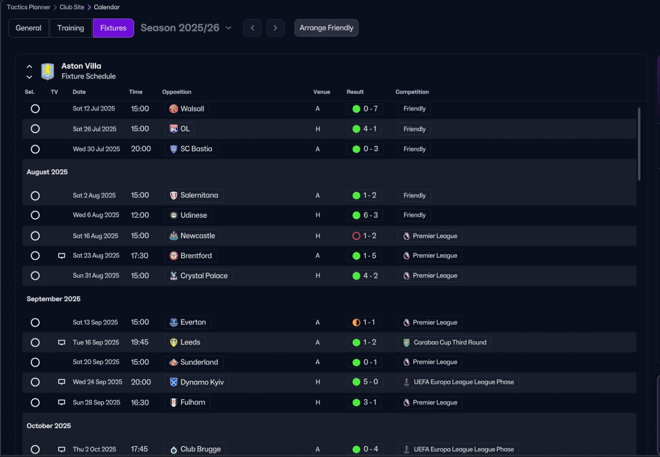Select the SC Bastia fixture radio button
This screenshot has height=457, width=660.
tap(35, 149)
